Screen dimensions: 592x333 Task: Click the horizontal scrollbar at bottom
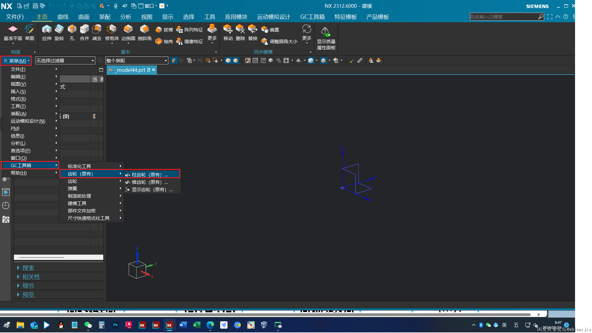pyautogui.click(x=265, y=314)
